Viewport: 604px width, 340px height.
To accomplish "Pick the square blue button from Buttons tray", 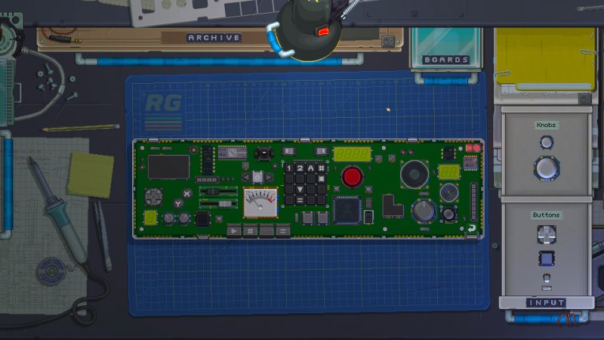I will 546,258.
